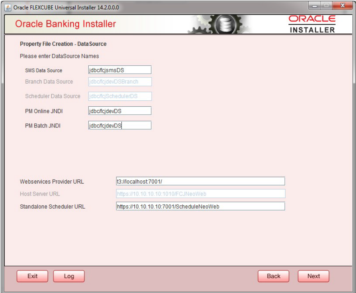This screenshot has width=356, height=293.
Task: Edit the Webservices Provider URL field
Action: click(x=200, y=182)
